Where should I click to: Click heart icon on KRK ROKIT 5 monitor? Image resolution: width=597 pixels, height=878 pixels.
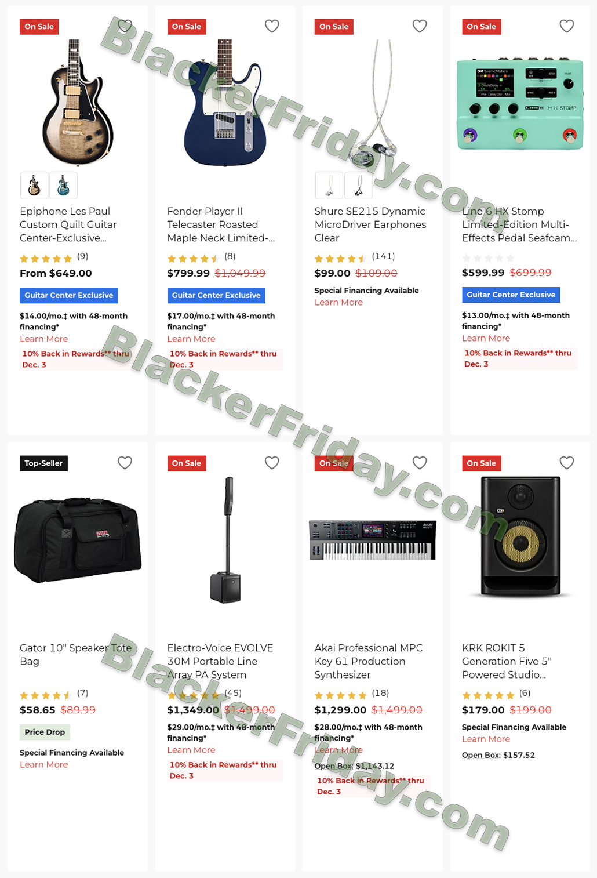567,463
